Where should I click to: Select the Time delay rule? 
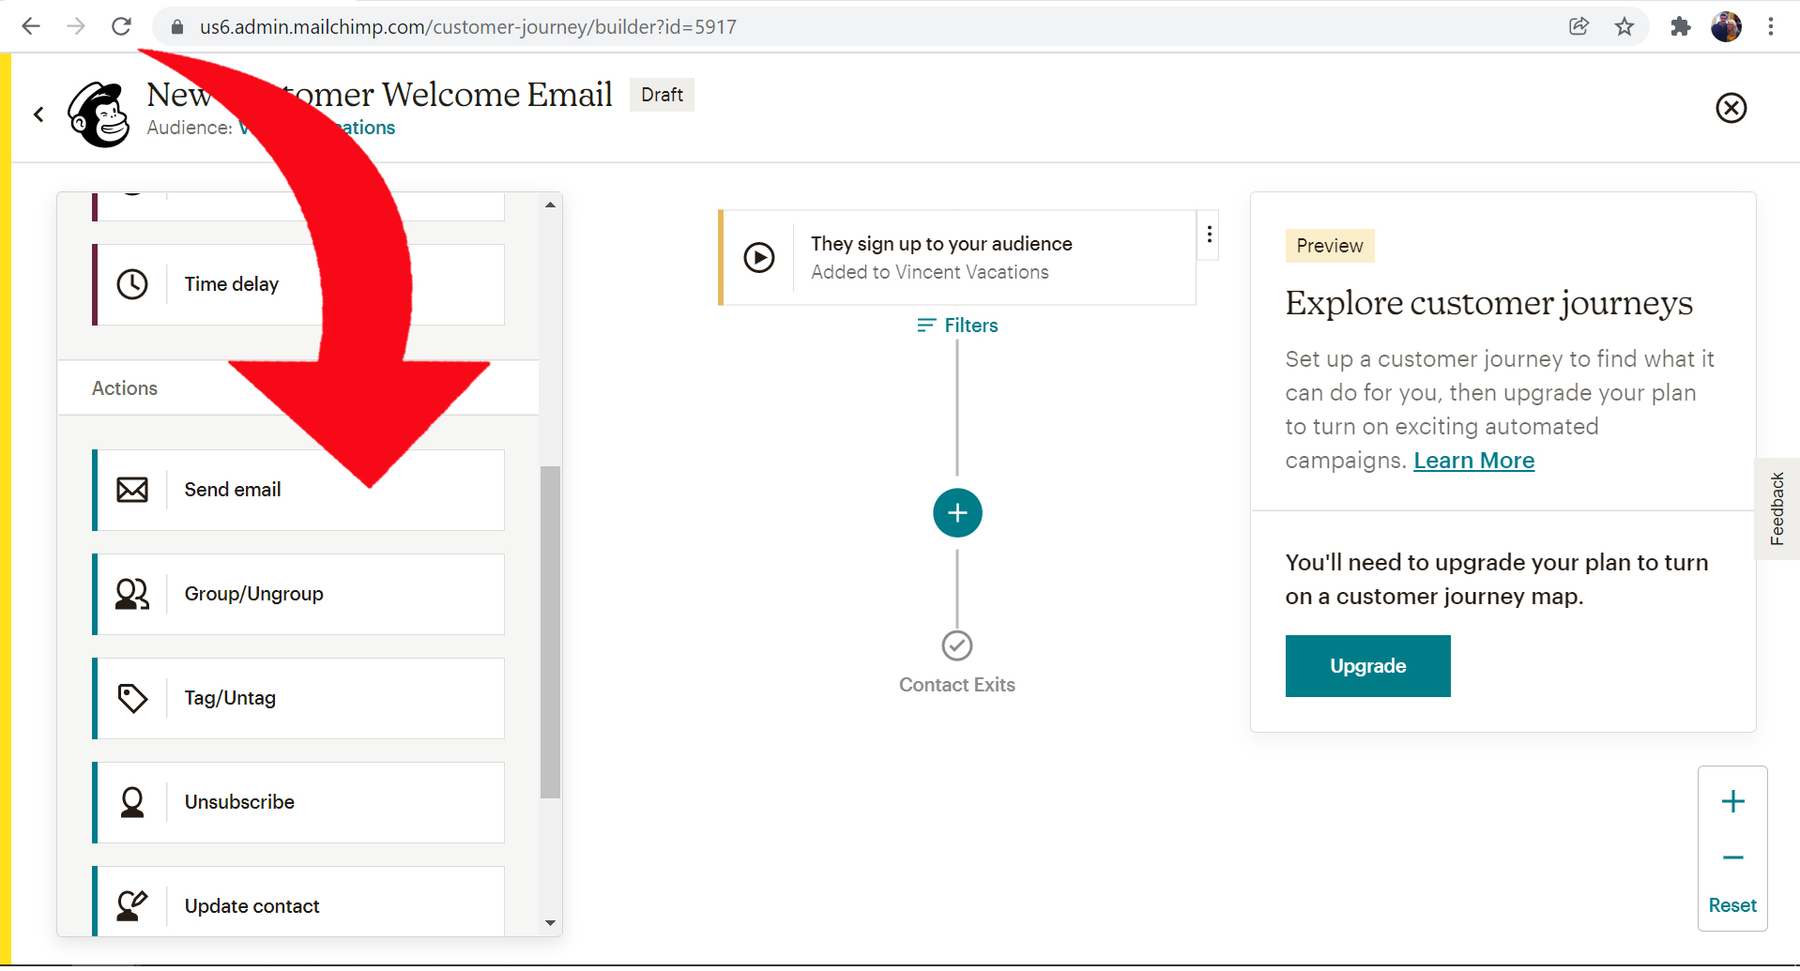tap(298, 284)
